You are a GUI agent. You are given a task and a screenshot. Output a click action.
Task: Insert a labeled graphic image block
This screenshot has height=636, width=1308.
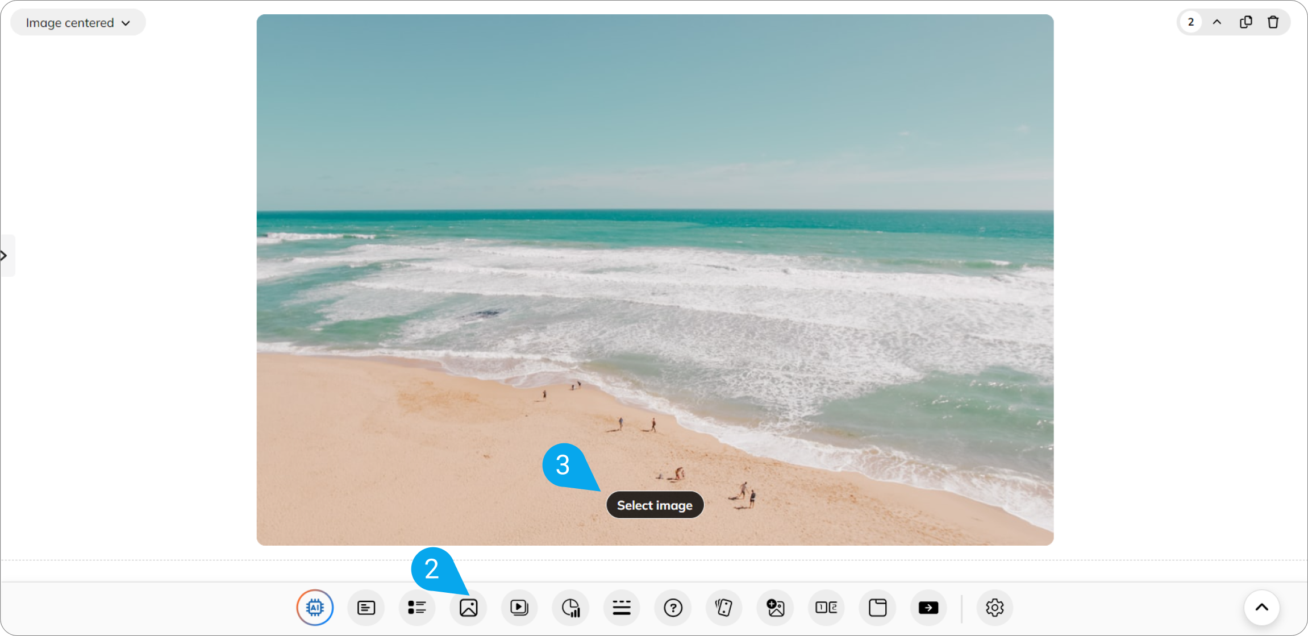(x=775, y=608)
